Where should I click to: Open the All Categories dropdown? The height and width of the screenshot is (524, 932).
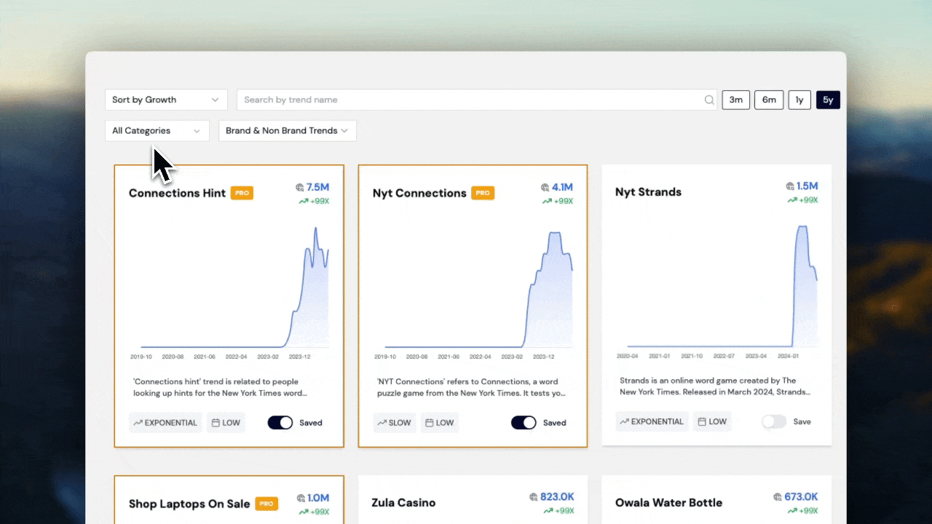[x=157, y=131]
